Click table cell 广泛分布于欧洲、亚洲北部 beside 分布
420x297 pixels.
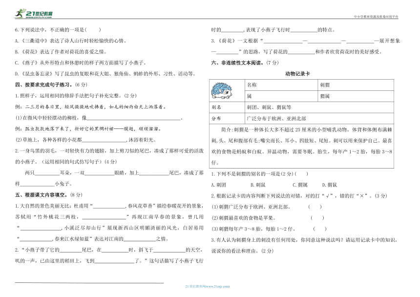pyautogui.click(x=319, y=118)
